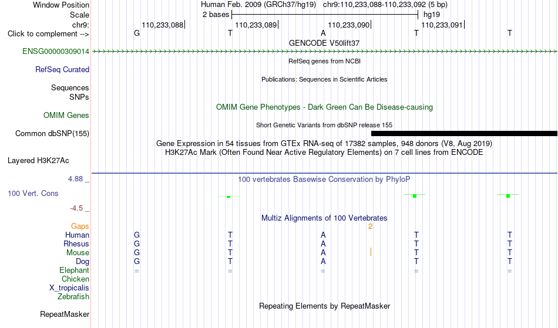Viewport: 558px width, 328px height.
Task: Click the A base in the Rhesus row
Action: tap(323, 244)
